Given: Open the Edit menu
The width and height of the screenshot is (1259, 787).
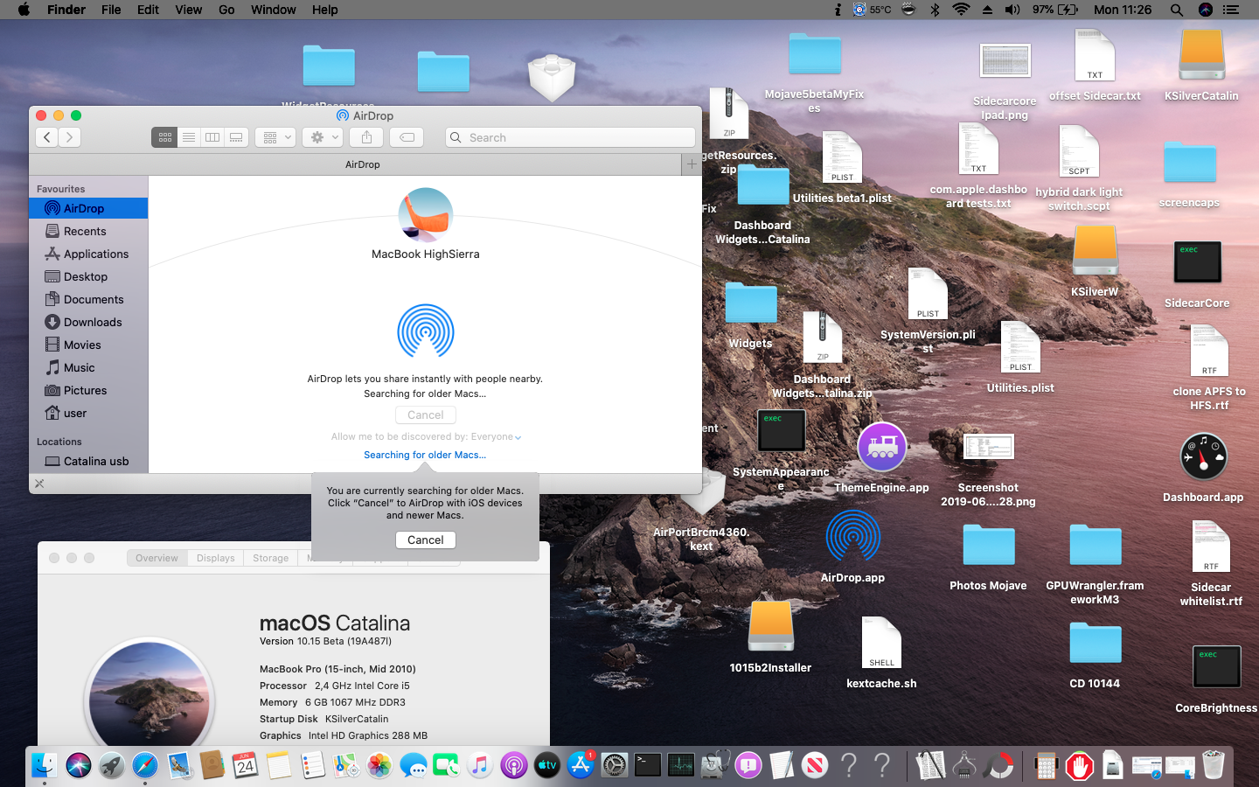Looking at the screenshot, I should coord(148,10).
